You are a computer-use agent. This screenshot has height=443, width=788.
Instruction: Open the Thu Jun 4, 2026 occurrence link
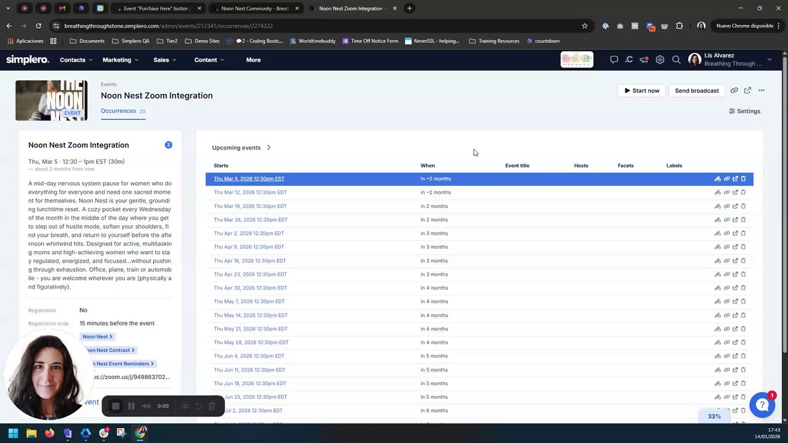click(249, 356)
